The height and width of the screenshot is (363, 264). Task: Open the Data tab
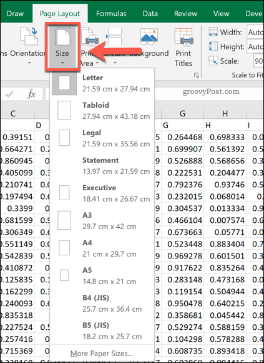150,13
